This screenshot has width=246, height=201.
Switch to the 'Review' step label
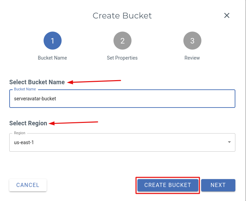click(192, 58)
